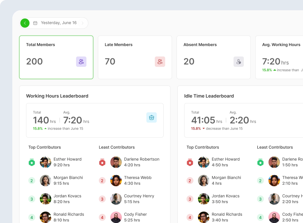Click Jordan Kovacs's avatar in Working Hours leaderboard
Image resolution: width=303 pixels, height=223 pixels.
click(46, 199)
